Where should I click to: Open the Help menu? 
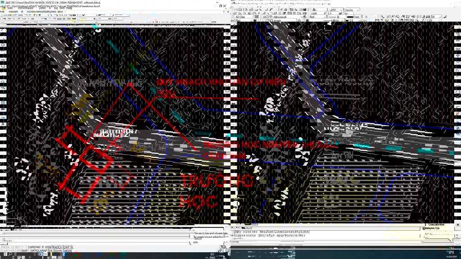coord(69,8)
